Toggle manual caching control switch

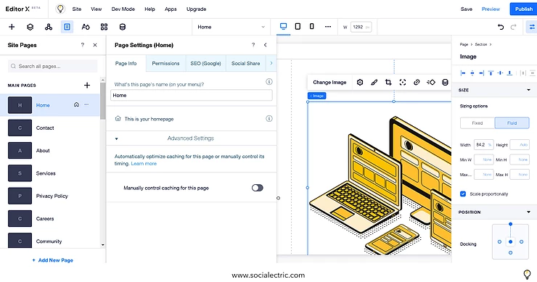[x=257, y=188]
